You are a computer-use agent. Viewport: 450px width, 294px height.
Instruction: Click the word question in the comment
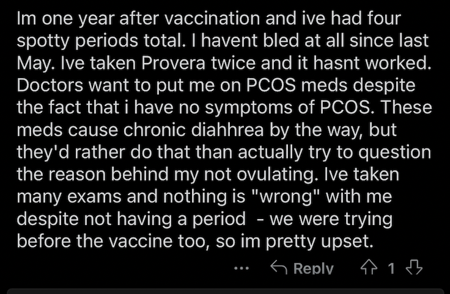(x=394, y=152)
